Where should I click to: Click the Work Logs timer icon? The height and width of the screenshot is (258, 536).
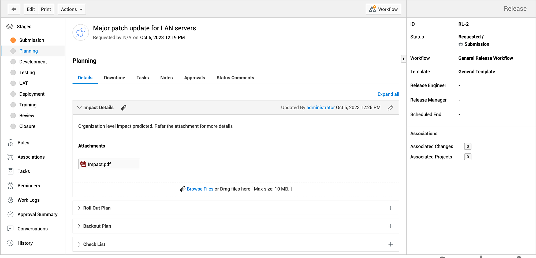pyautogui.click(x=10, y=200)
